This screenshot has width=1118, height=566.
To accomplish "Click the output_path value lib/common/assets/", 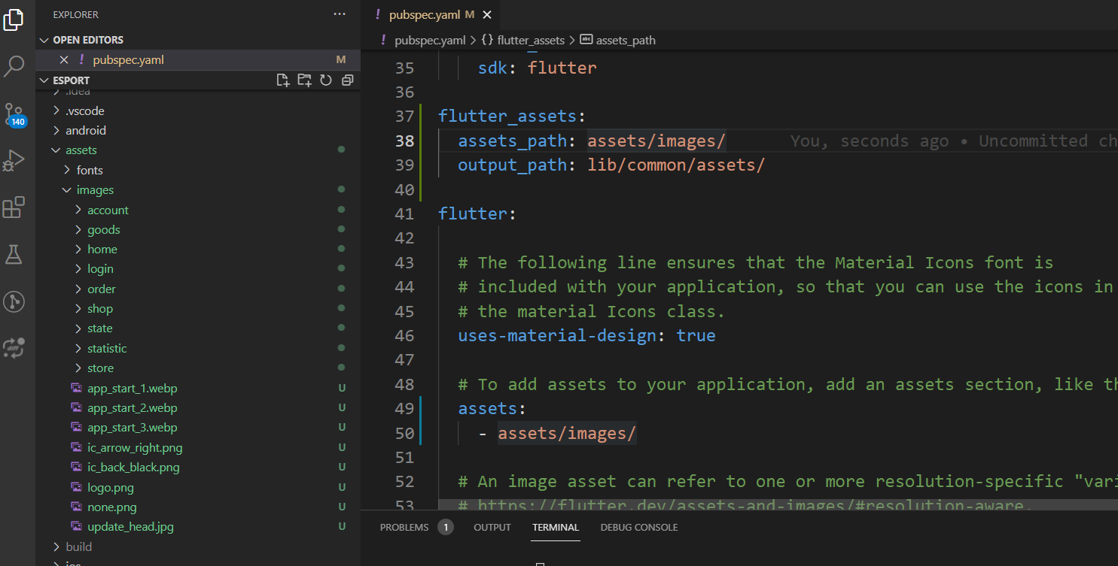I will [x=676, y=165].
